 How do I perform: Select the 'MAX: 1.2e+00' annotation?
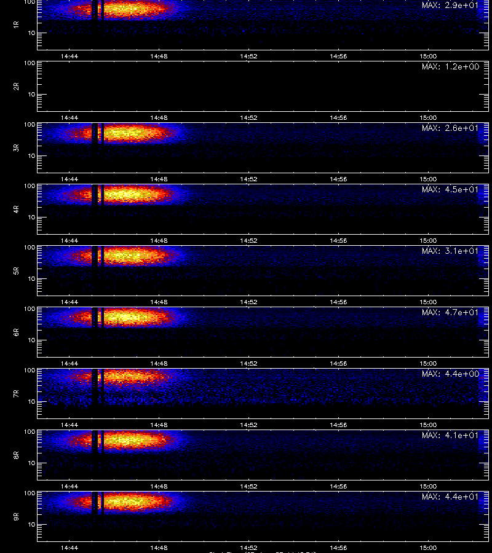tap(450, 66)
